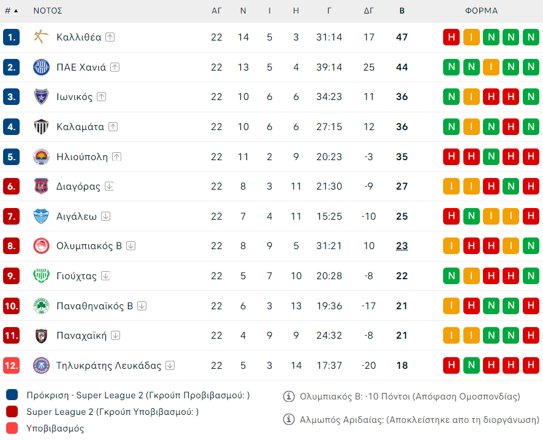543x440 pixels.
Task: Click the rank 12 position badge
Action: click(12, 366)
